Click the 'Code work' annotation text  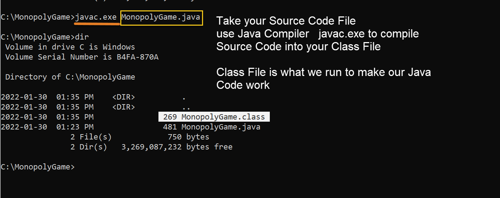coord(243,85)
